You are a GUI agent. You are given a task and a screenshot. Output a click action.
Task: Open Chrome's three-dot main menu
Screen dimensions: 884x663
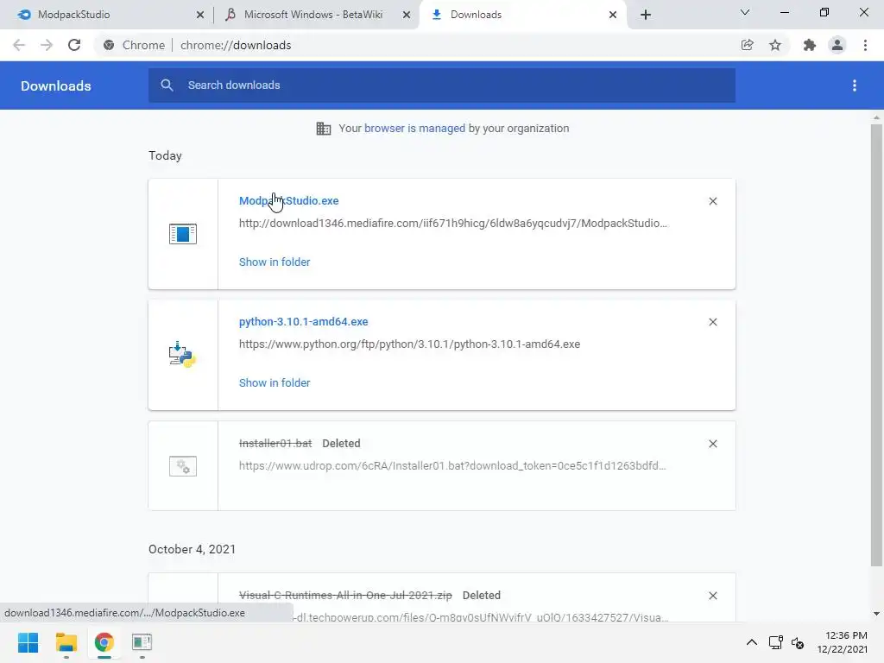tap(865, 45)
